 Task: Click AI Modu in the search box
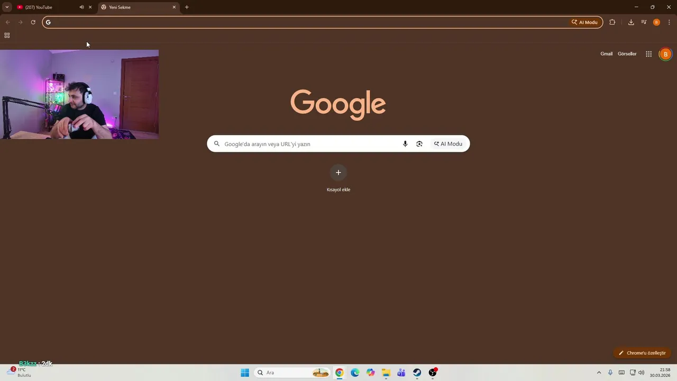pos(448,144)
